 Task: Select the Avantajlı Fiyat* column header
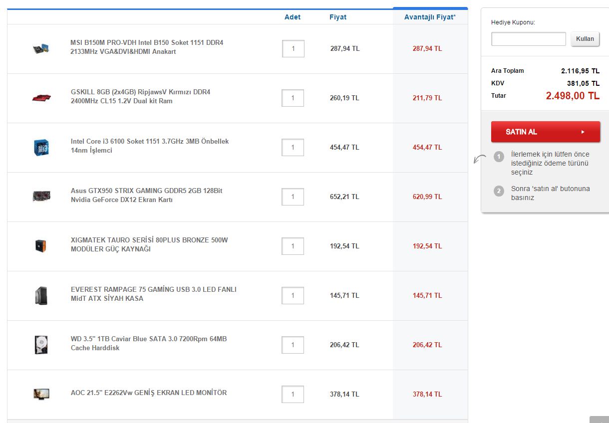click(x=430, y=17)
